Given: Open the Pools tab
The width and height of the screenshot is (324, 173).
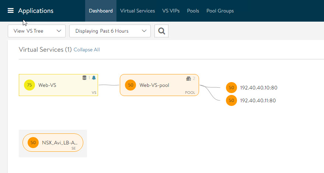Looking at the screenshot, I should [x=193, y=11].
